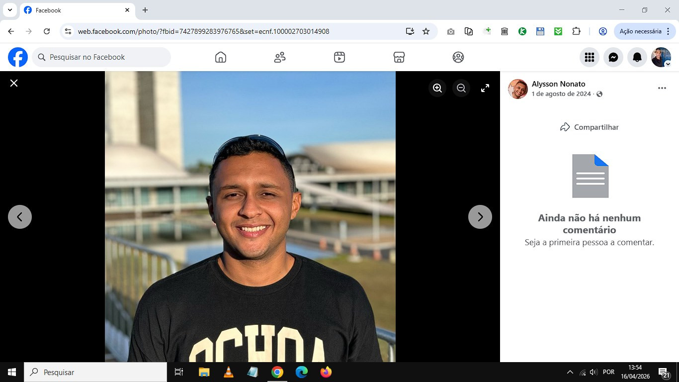Image resolution: width=679 pixels, height=382 pixels.
Task: Open the Reels video icon
Action: [339, 57]
